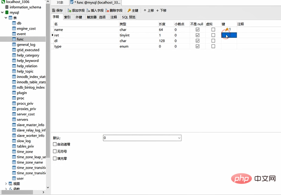This screenshot has width=281, height=195.
Task: Click the highlighted key cell of ret row
Action: tap(229, 35)
